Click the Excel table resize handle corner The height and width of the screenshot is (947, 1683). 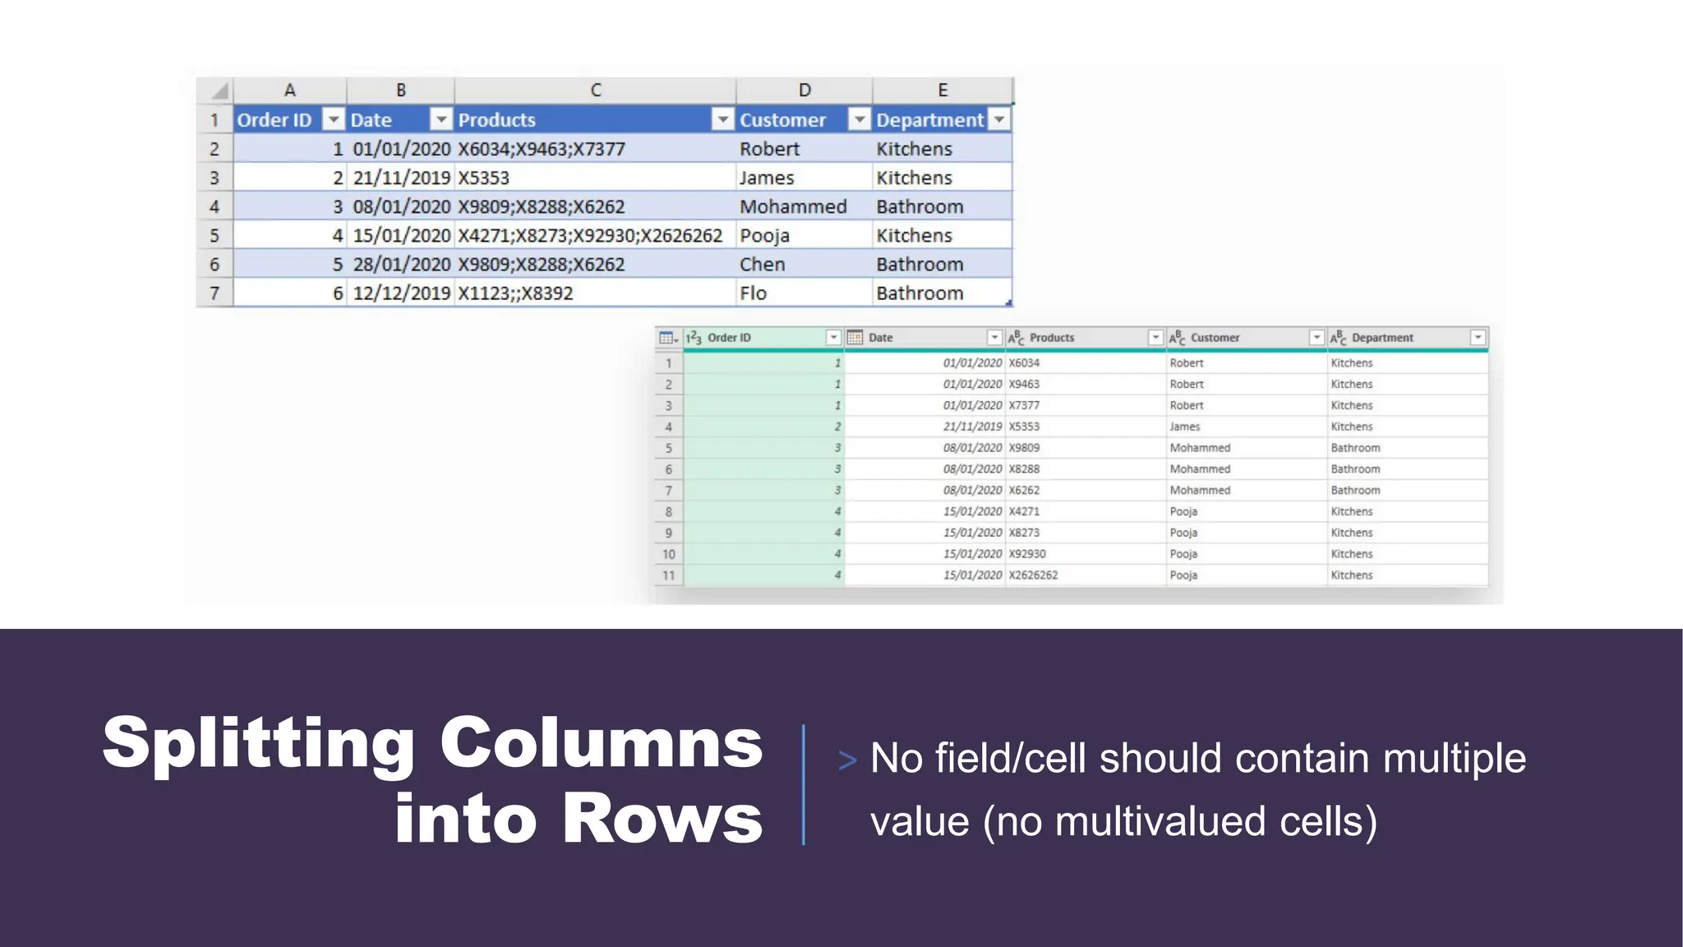click(1009, 303)
